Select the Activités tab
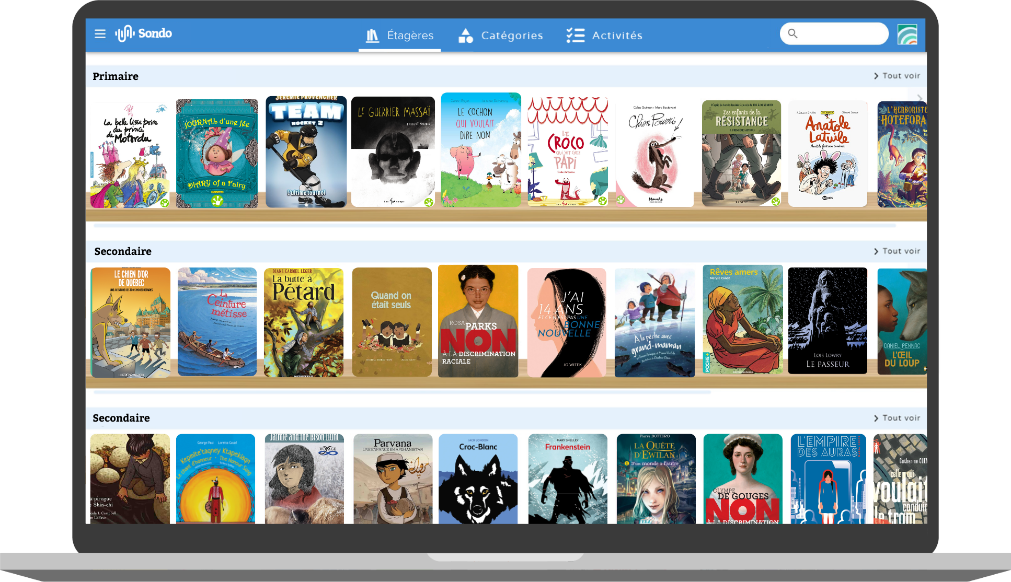1011x582 pixels. (x=604, y=36)
